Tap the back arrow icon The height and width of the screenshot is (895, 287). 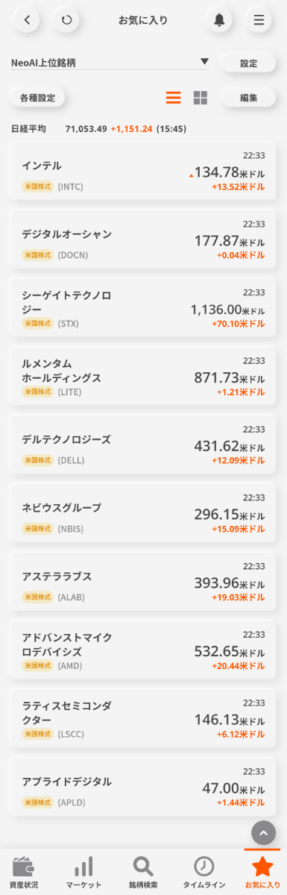(27, 20)
